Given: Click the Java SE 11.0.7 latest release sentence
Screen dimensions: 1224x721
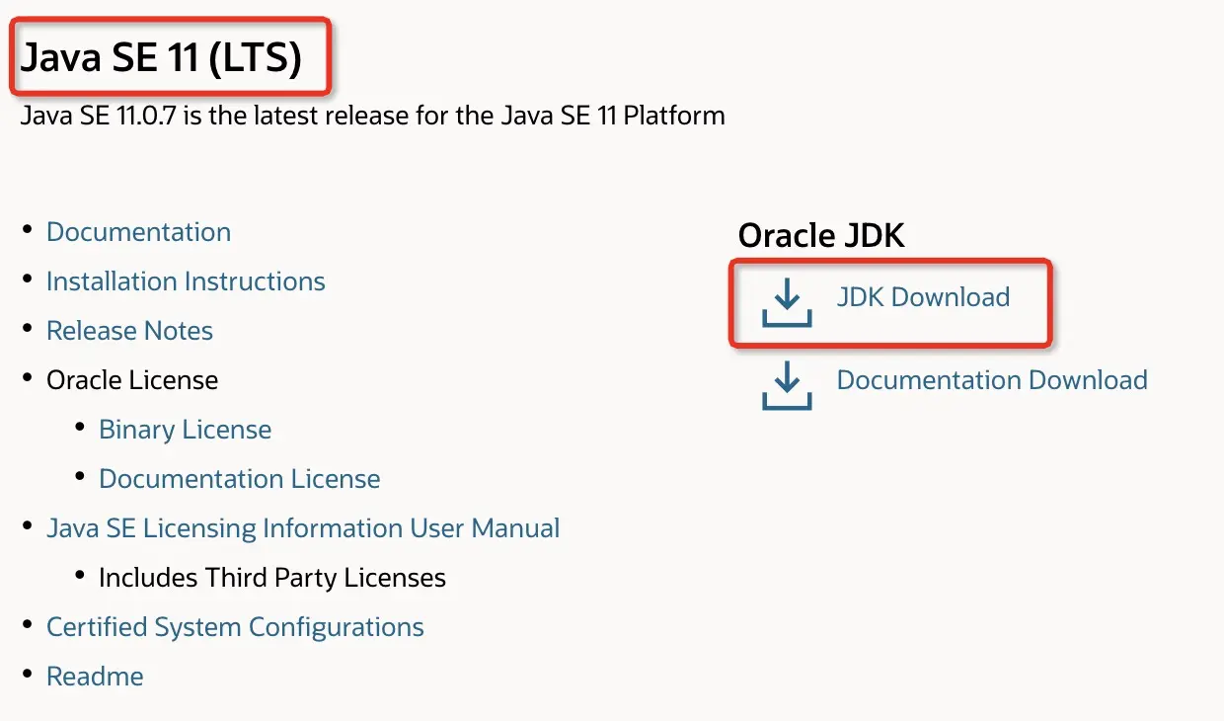Looking at the screenshot, I should coord(373,116).
